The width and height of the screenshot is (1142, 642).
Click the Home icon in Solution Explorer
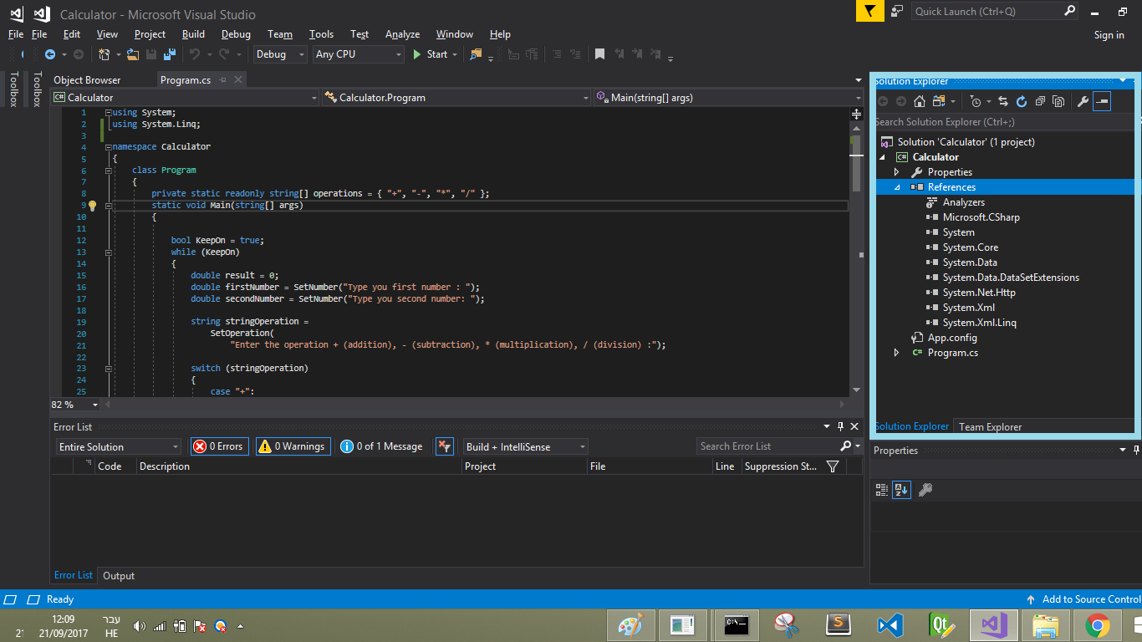pyautogui.click(x=919, y=101)
